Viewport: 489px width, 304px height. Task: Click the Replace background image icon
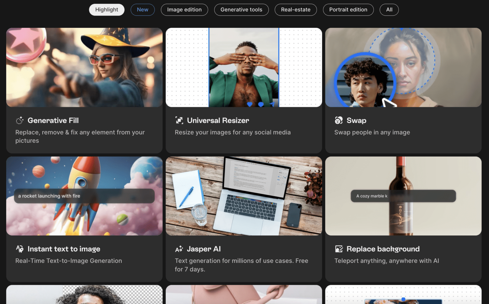pyautogui.click(x=339, y=249)
